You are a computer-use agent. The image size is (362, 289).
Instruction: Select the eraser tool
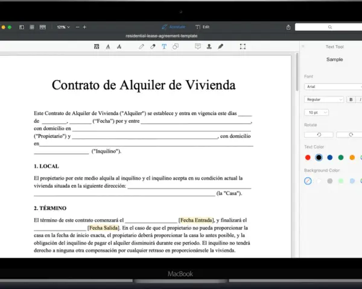click(153, 47)
